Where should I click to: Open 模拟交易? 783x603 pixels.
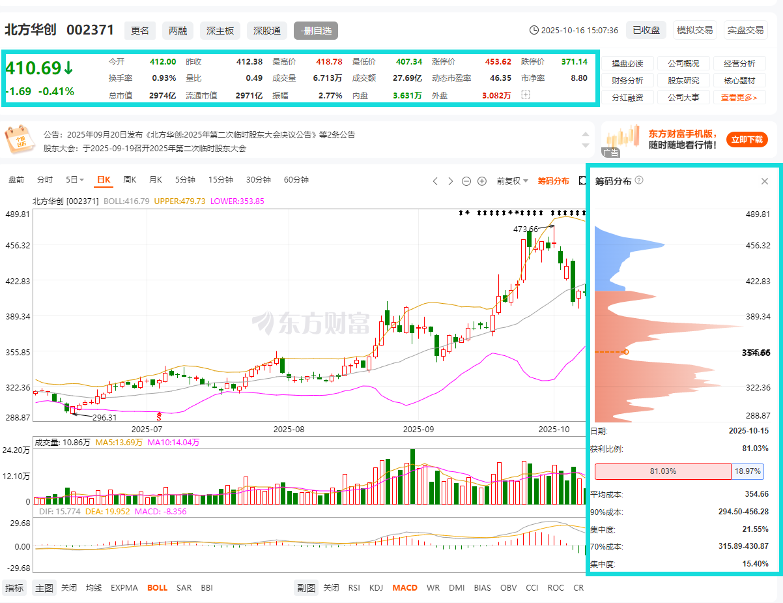pos(694,30)
